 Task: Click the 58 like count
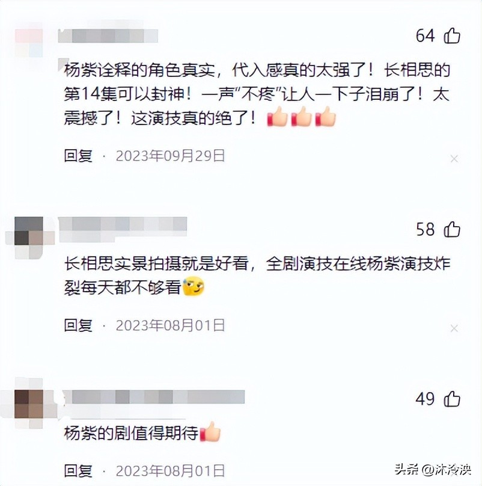point(426,229)
